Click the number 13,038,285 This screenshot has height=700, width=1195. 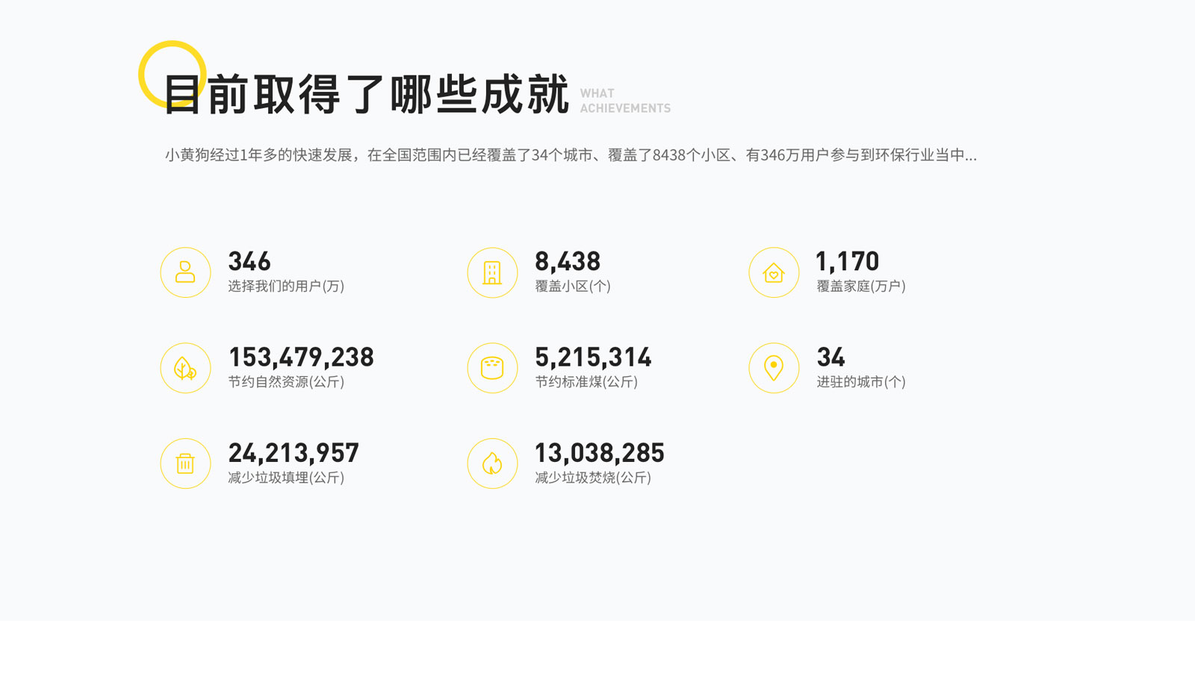[x=600, y=453]
